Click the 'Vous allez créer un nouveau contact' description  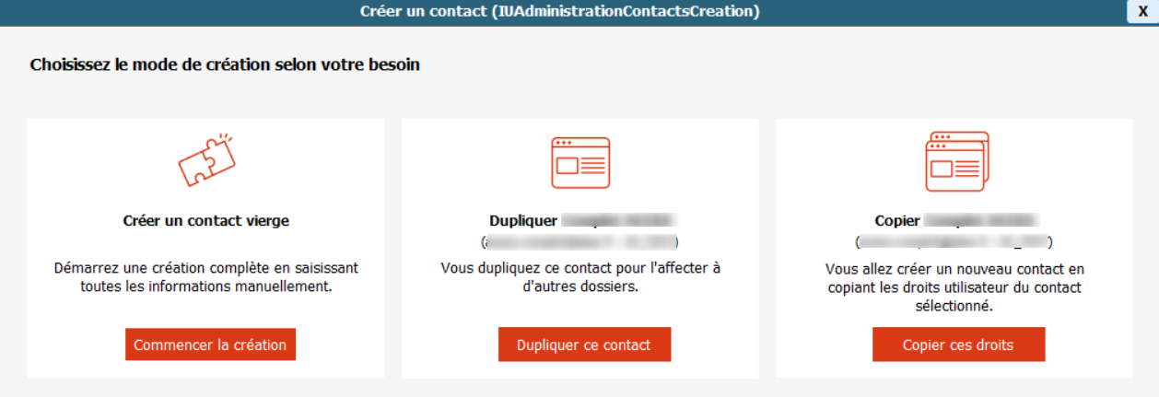954,287
